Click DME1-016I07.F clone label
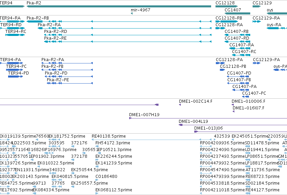This screenshot has width=287, height=195. coord(248,108)
